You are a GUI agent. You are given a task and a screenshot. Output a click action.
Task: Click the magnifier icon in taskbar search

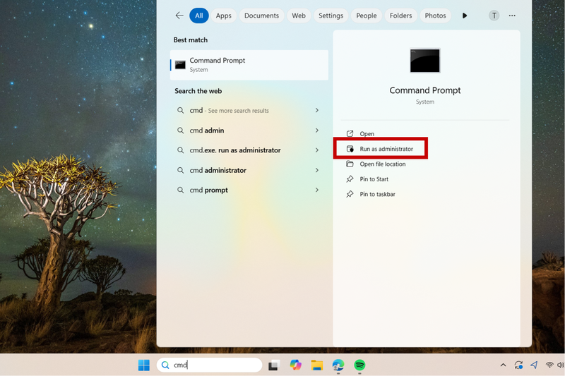tap(165, 365)
